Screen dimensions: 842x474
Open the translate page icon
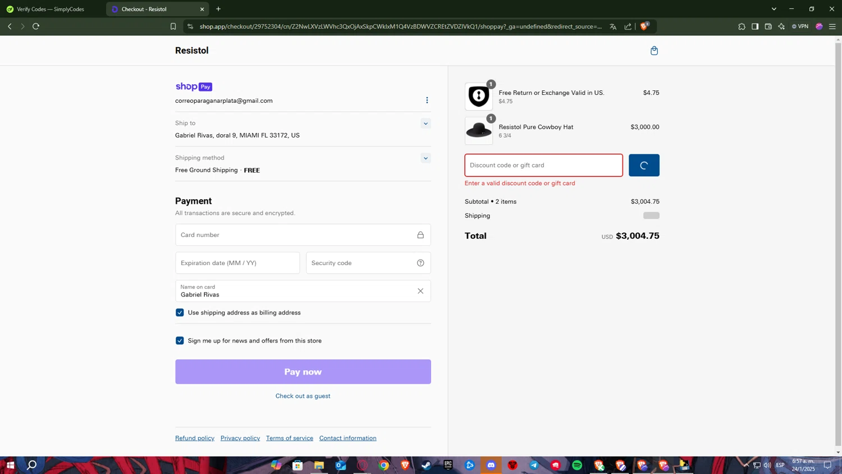point(613,26)
